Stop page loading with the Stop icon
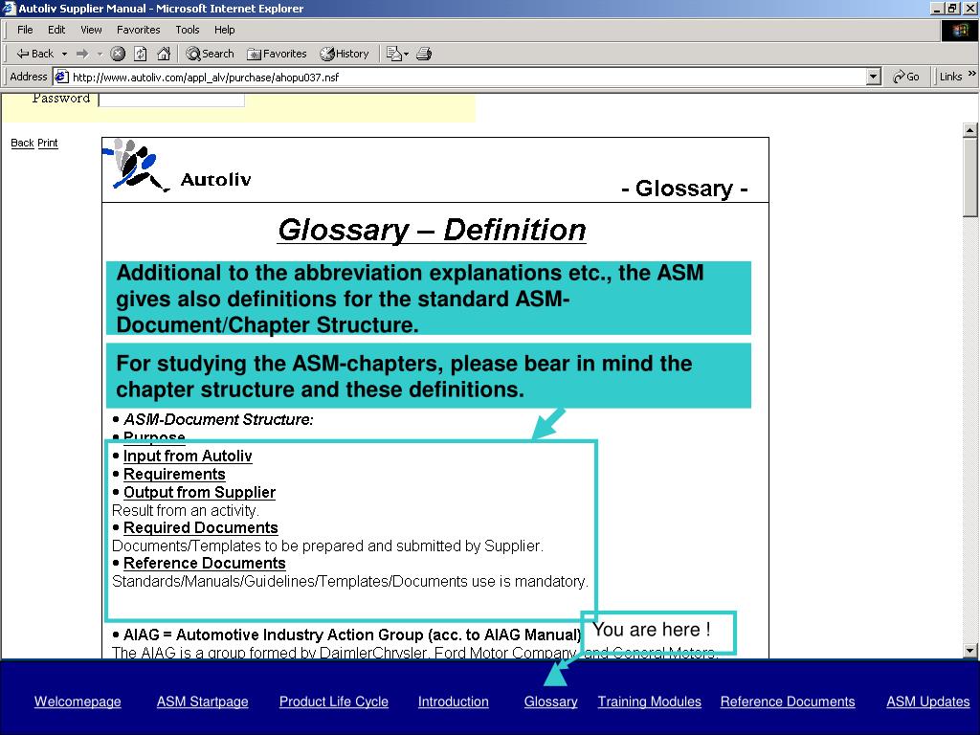The height and width of the screenshot is (735, 980). [x=118, y=54]
